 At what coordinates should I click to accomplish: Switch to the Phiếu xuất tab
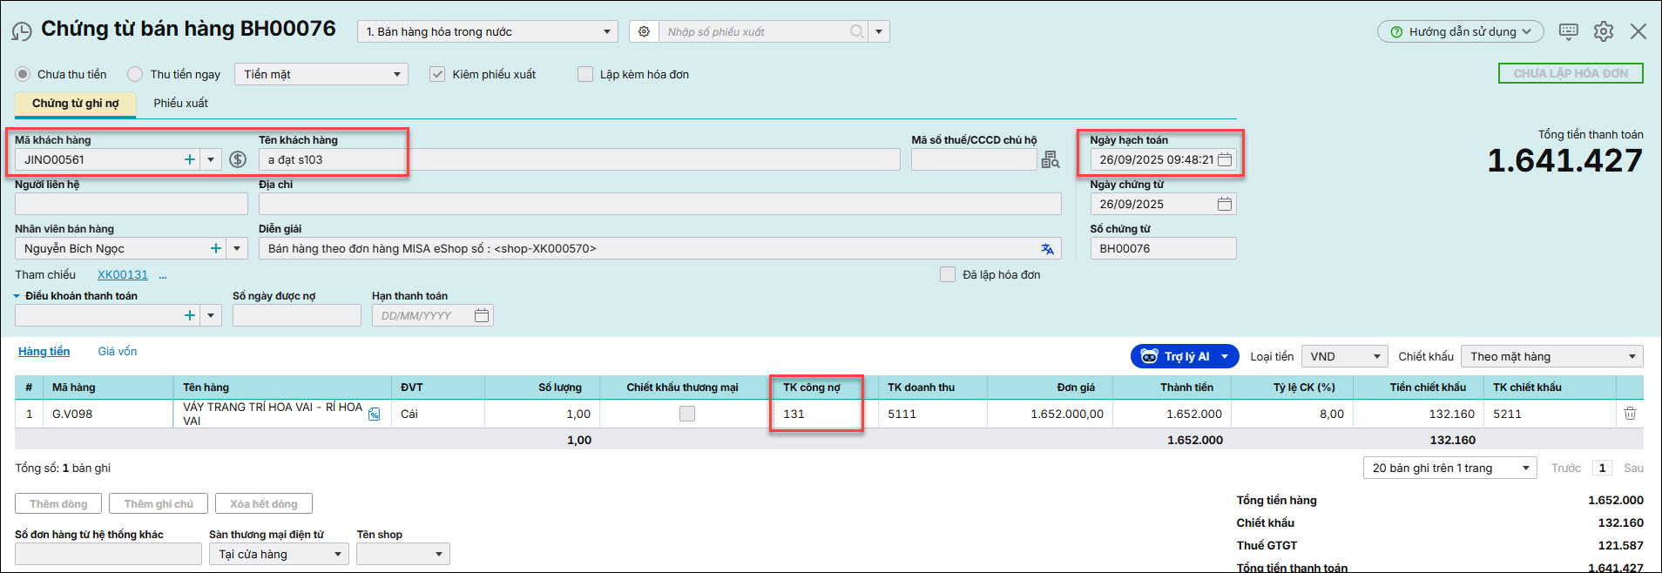[180, 103]
